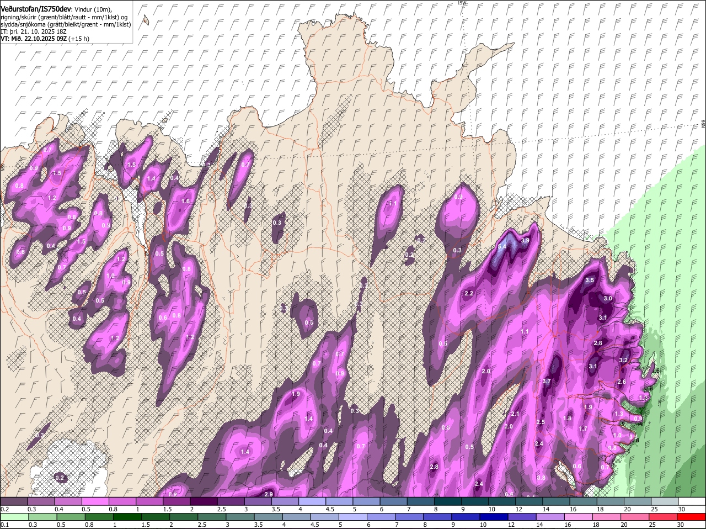Select the 'VT: Mið. 22.10.2025 09Z' valid time
This screenshot has width=706, height=529.
(34, 39)
